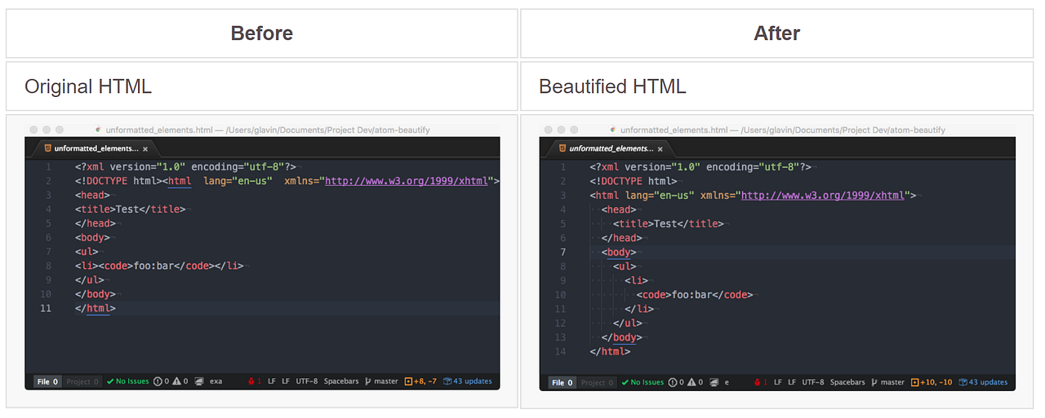Viewport: 1045px width, 418px height.
Task: Click foo:bar code line in After editor
Action: click(694, 295)
